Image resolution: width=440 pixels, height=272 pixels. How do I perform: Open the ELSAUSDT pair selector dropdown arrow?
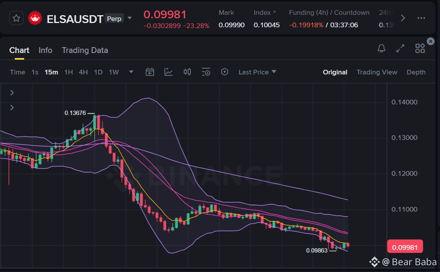[x=130, y=18]
